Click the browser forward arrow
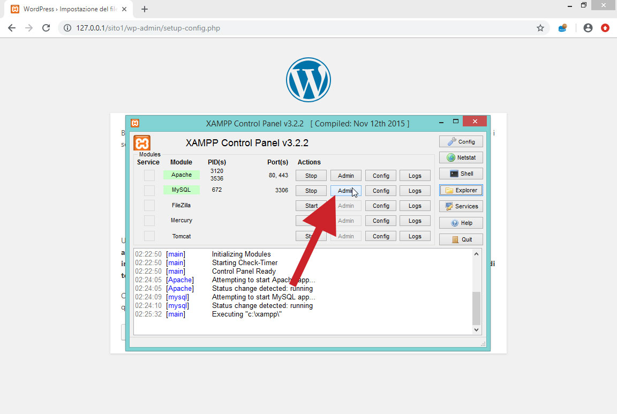This screenshot has width=617, height=414. 29,28
